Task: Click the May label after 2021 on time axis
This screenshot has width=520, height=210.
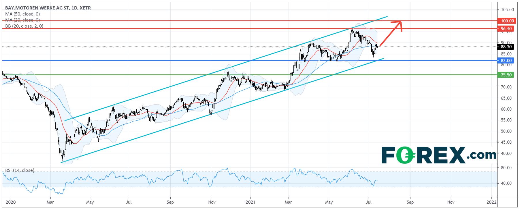Action: coord(329,202)
